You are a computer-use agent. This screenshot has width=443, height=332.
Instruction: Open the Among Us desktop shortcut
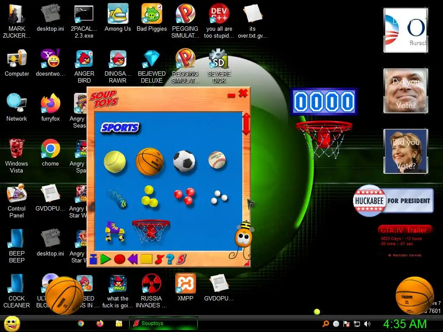click(118, 17)
